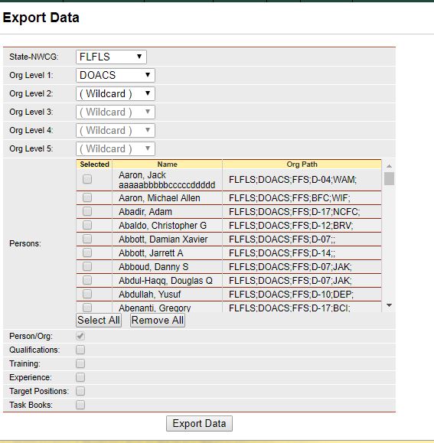Click the persons list scrollbar up arrow
Screen dimensions: 434x443
[389, 166]
